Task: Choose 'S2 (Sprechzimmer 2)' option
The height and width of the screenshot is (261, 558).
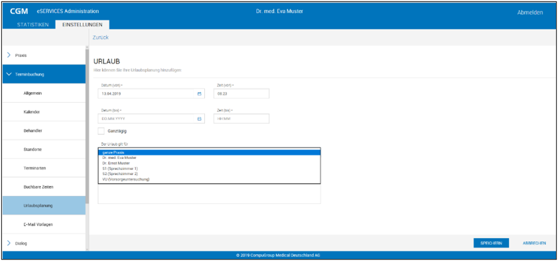Action: [210, 174]
